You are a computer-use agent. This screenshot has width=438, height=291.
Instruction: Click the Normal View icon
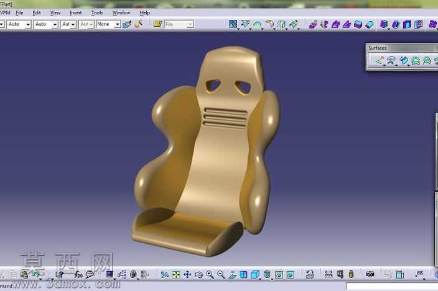pyautogui.click(x=233, y=275)
